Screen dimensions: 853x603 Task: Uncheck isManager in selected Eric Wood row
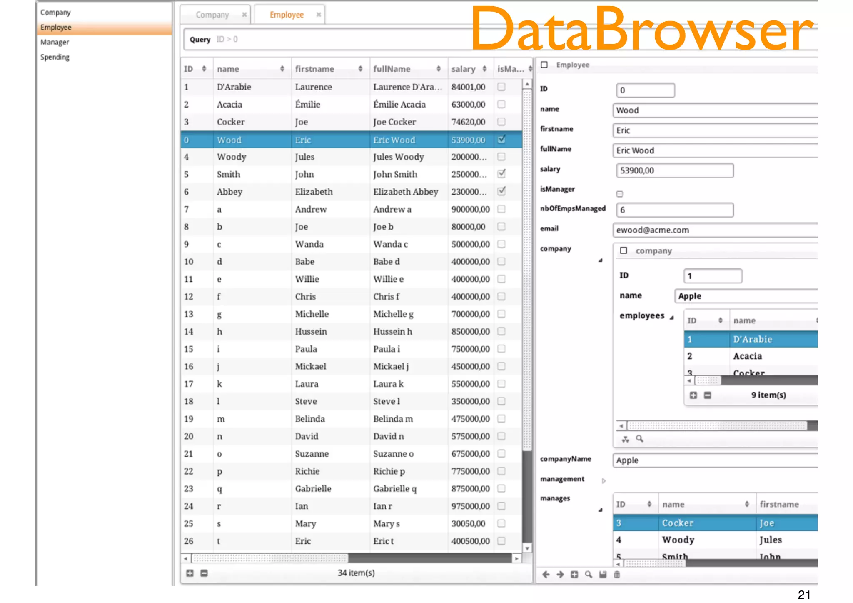pos(501,139)
